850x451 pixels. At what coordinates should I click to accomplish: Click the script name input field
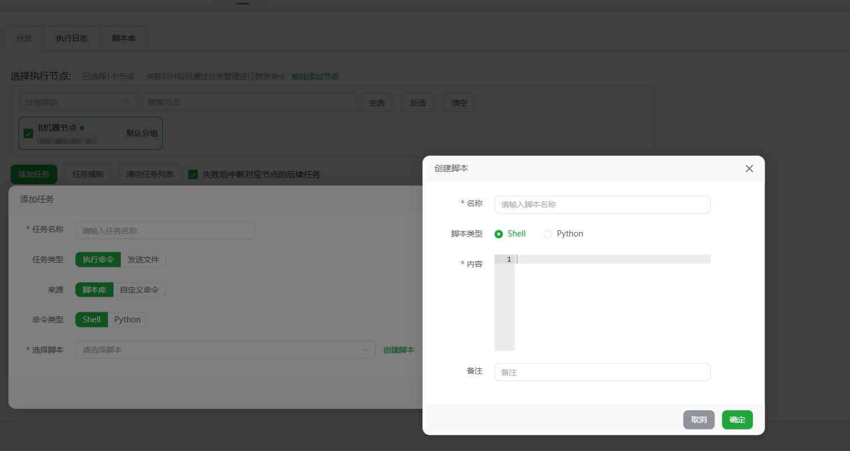click(602, 204)
